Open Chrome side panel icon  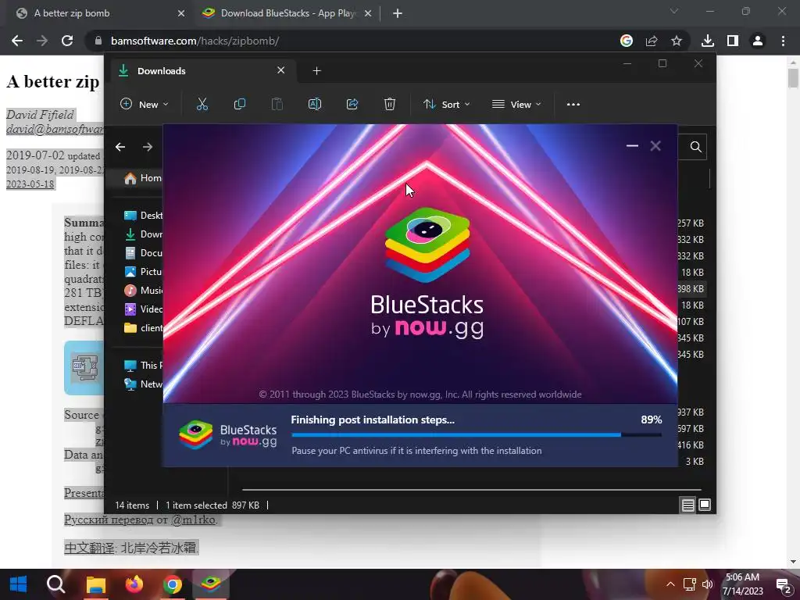(733, 41)
